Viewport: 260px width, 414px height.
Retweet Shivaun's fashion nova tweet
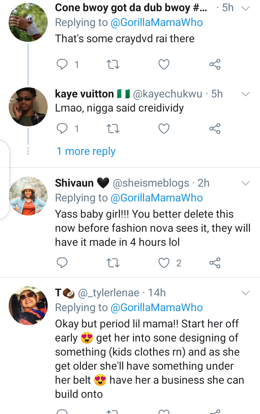(113, 263)
